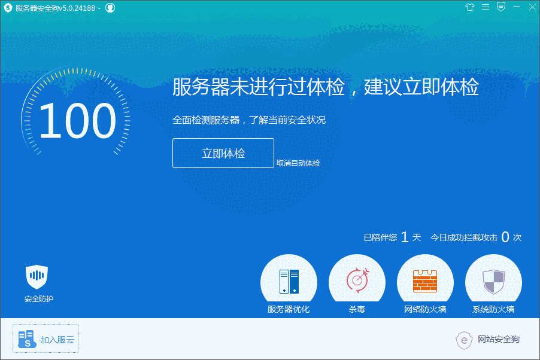Open the 网络防火墙 network firewall
The image size is (540, 360).
[425, 280]
